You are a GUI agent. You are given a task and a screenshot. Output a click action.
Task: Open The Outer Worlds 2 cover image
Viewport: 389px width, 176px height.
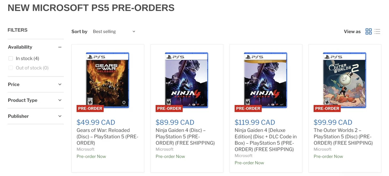(345, 80)
